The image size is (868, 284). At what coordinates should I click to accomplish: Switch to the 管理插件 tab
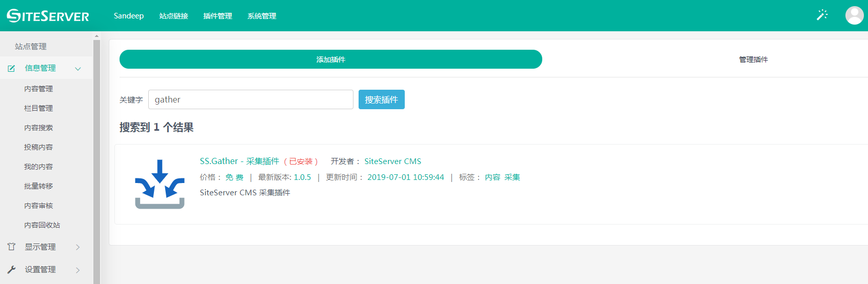click(x=753, y=59)
